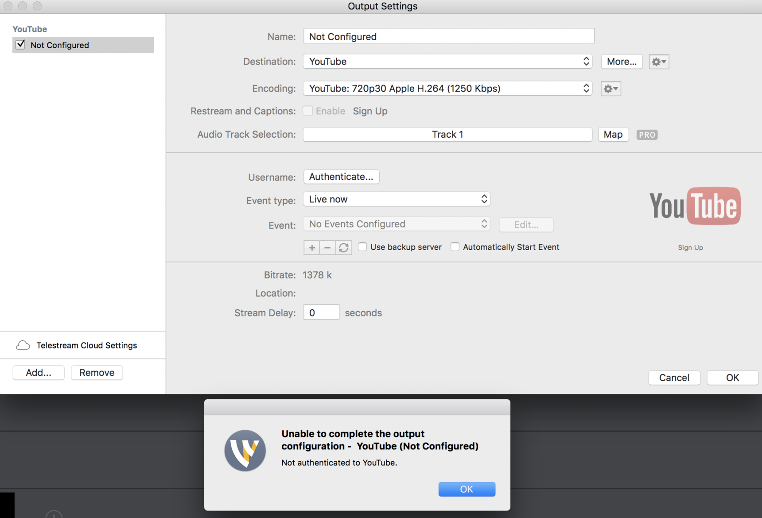This screenshot has height=518, width=762.
Task: Click Sign Up next to Restream Enable
Action: 370,111
